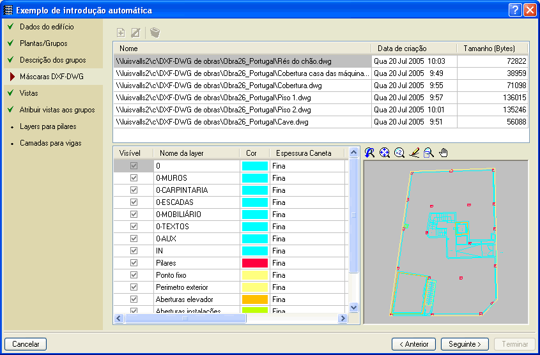This screenshot has width=540, height=355.
Task: Select the Piso 2.dwg file row
Action: pos(321,110)
